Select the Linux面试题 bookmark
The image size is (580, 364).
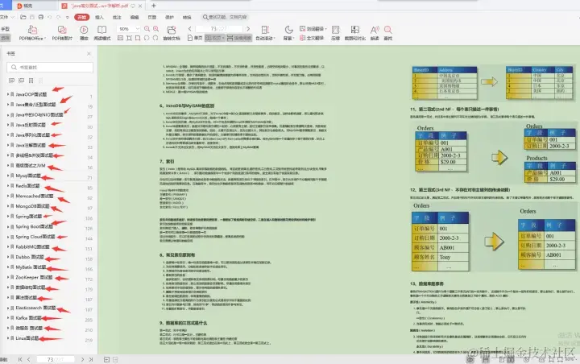click(x=27, y=338)
